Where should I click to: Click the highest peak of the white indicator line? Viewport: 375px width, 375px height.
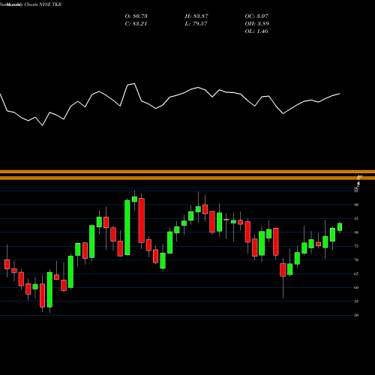click(134, 83)
